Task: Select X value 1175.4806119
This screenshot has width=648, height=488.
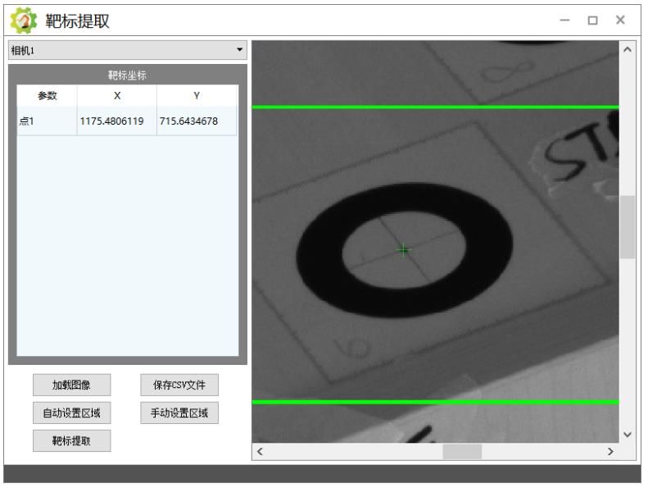Action: point(116,121)
